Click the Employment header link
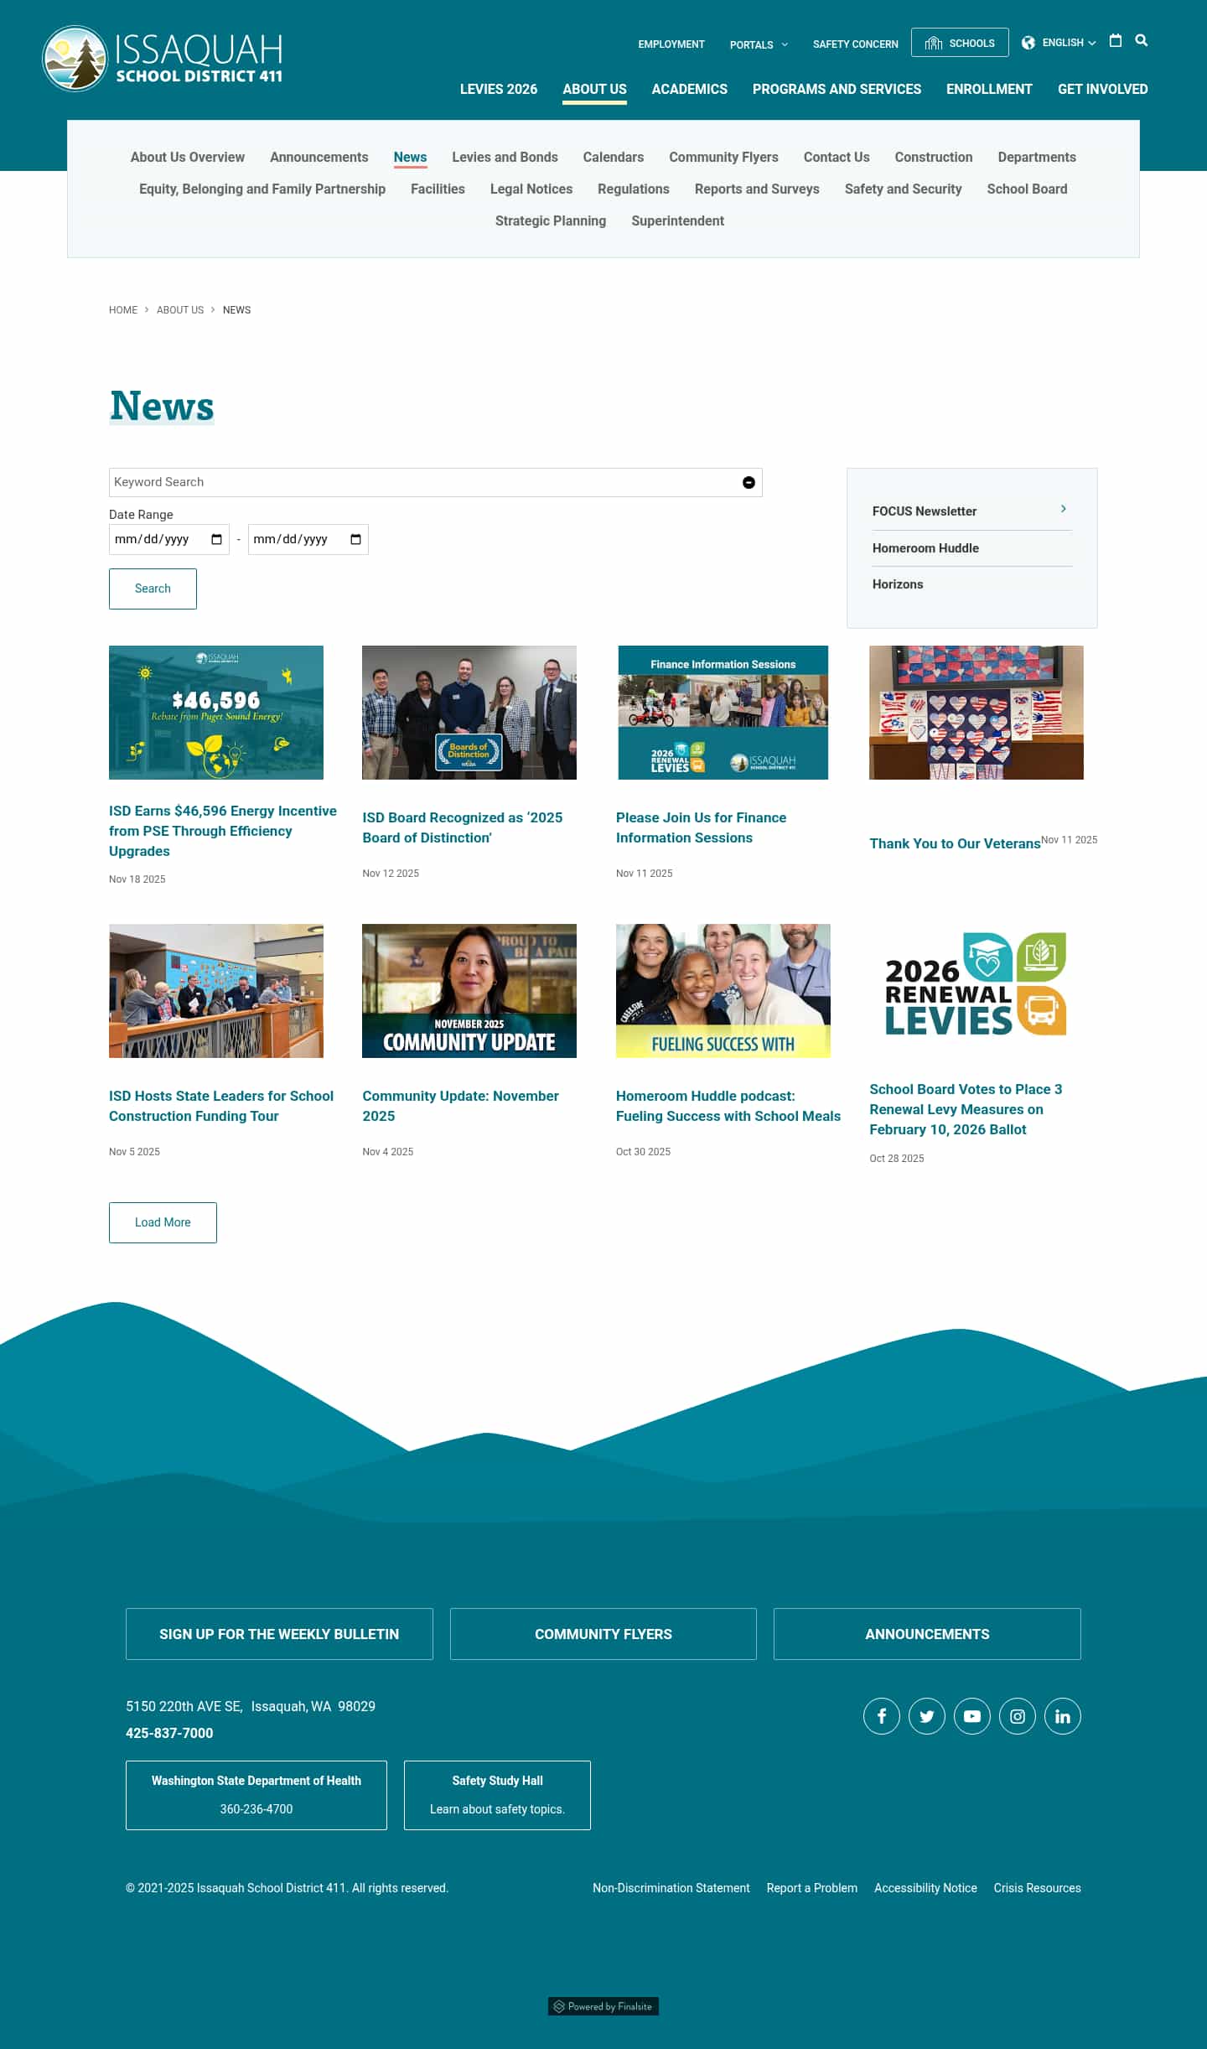This screenshot has width=1207, height=2049. point(671,44)
